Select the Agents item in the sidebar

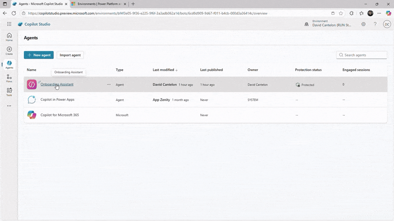(9, 64)
